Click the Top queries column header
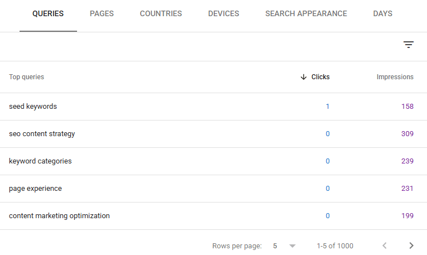427x255 pixels. pos(26,77)
